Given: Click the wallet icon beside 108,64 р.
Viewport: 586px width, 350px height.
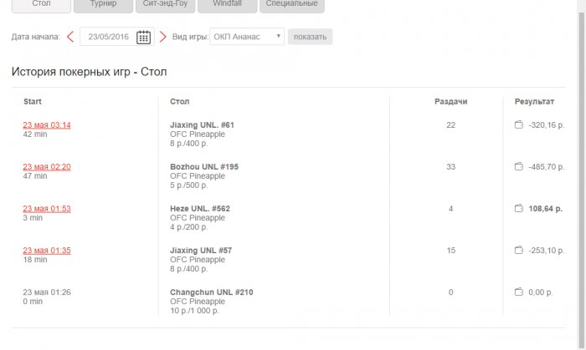Looking at the screenshot, I should click(x=518, y=209).
